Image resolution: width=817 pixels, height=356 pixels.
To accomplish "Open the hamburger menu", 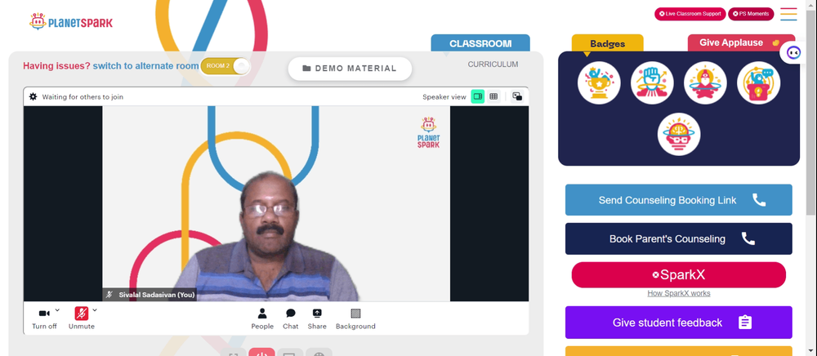I will tap(788, 14).
